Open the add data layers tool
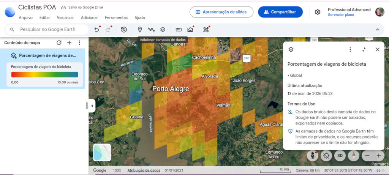 click(x=163, y=30)
